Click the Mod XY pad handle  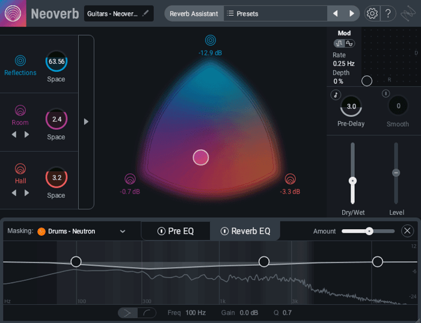(x=367, y=81)
